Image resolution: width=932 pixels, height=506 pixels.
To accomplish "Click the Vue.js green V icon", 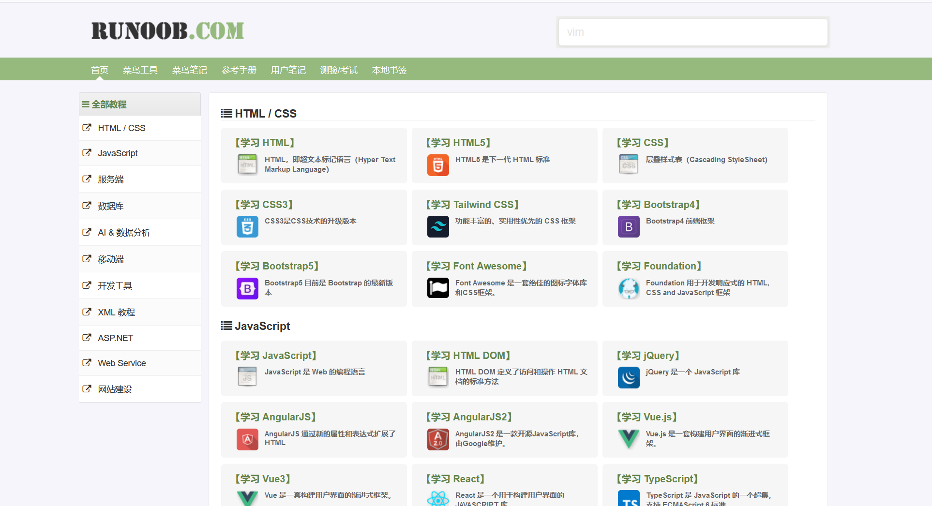I will coord(628,439).
